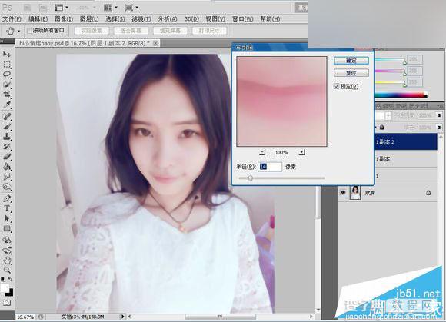Hide the 背景 layer eye icon
The height and width of the screenshot is (322, 446).
coord(343,193)
